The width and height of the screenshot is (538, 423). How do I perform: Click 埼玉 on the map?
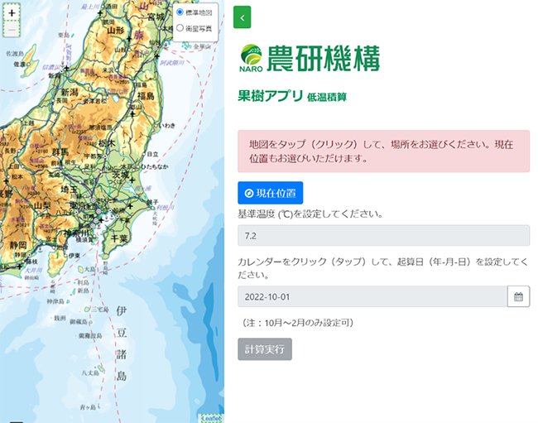(70, 190)
